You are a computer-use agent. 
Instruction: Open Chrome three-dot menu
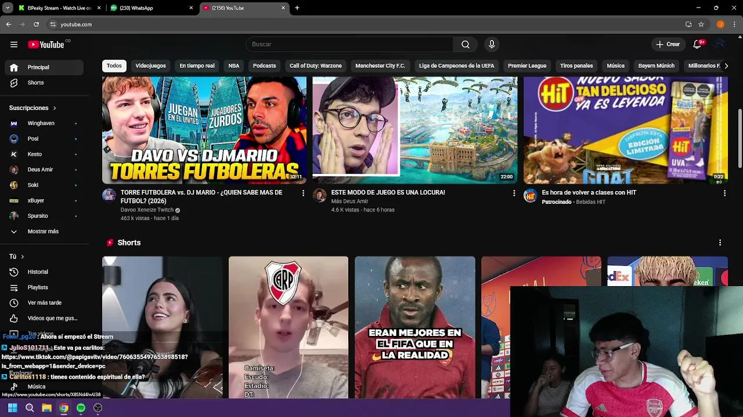click(x=735, y=24)
